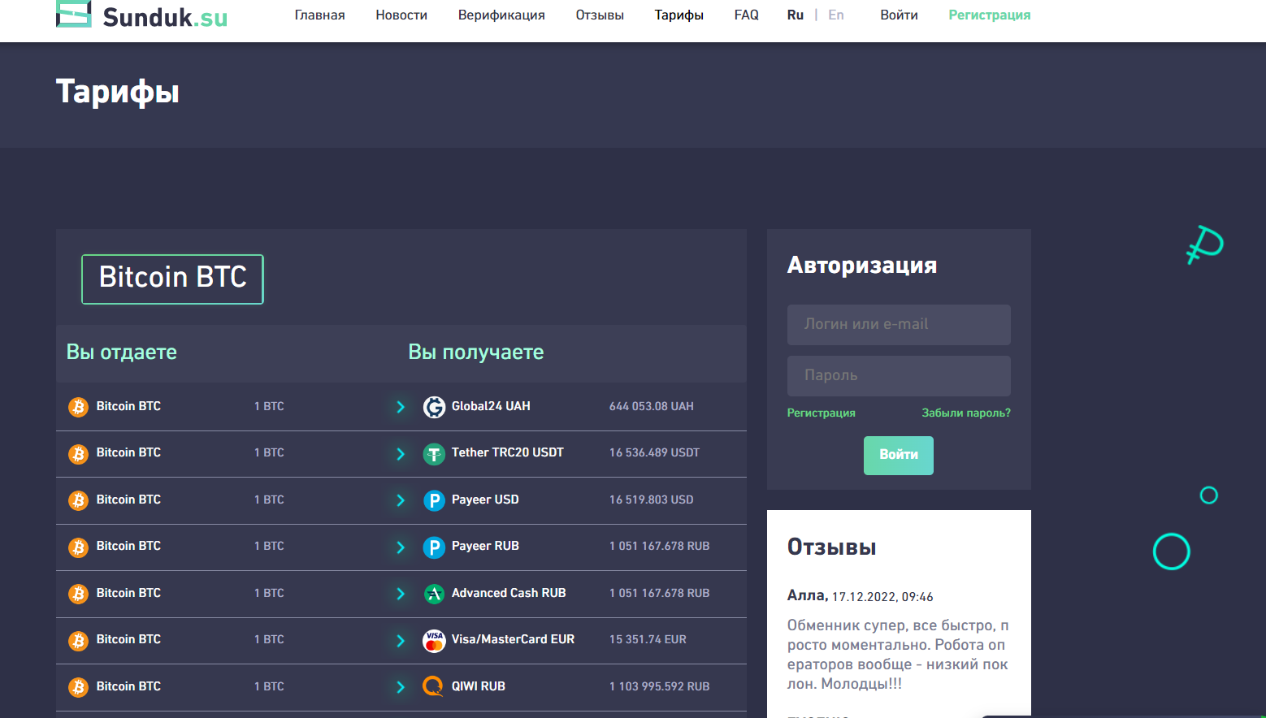
Task: Click Bitcoin icon in Advanced Cash row
Action: point(79,594)
